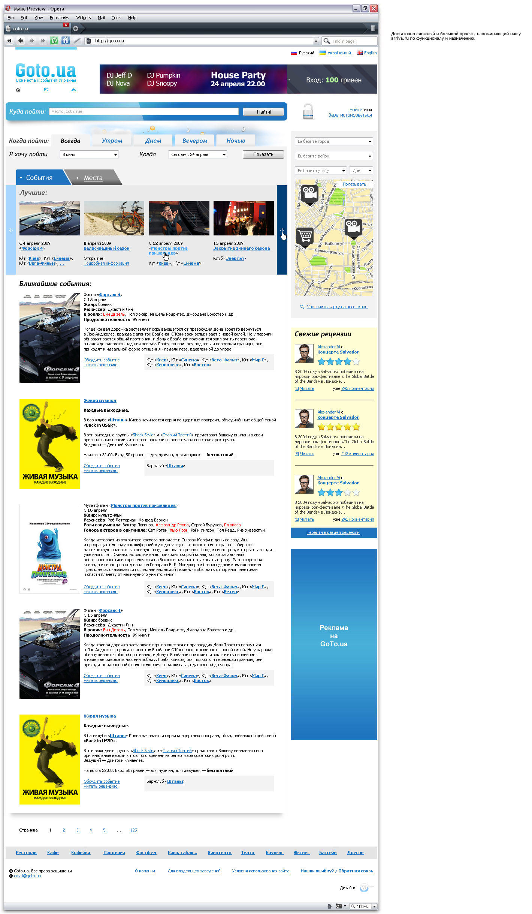Go back with the Back arrow button
This screenshot has height=914, width=532.
(21, 41)
